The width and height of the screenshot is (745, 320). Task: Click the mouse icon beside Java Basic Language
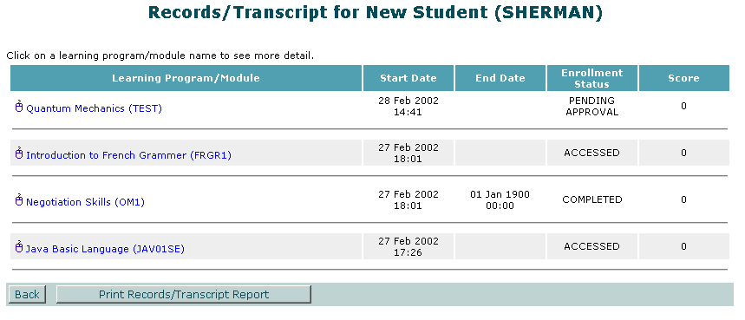click(19, 247)
